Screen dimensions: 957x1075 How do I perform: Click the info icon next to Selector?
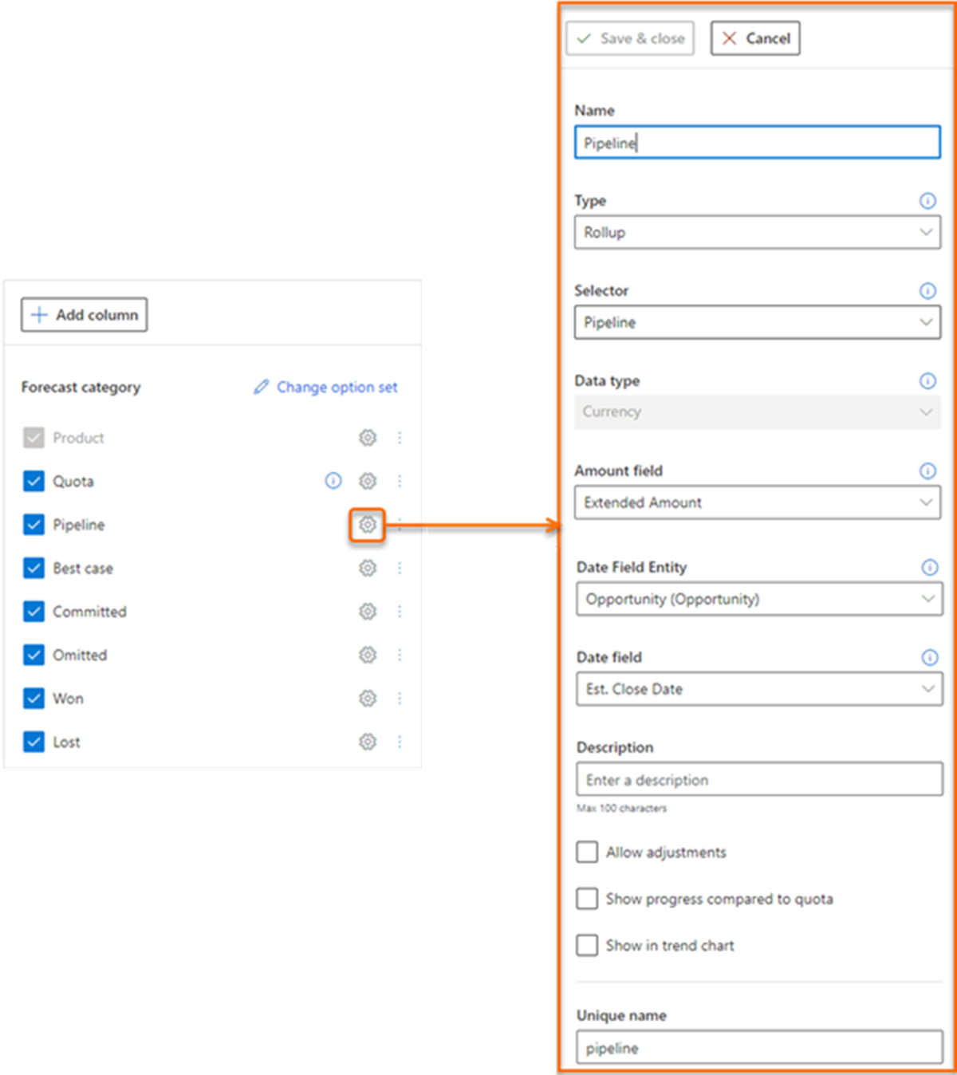[x=927, y=290]
